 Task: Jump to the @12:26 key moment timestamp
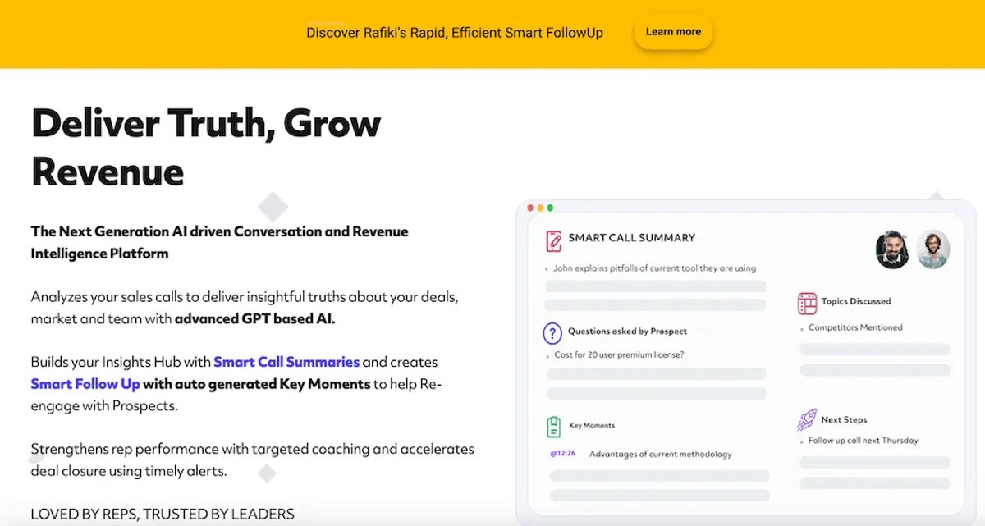point(562,453)
